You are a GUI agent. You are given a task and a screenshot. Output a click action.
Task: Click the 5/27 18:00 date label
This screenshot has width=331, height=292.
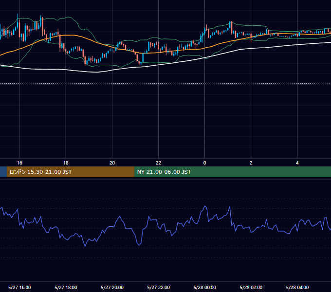click(66, 287)
